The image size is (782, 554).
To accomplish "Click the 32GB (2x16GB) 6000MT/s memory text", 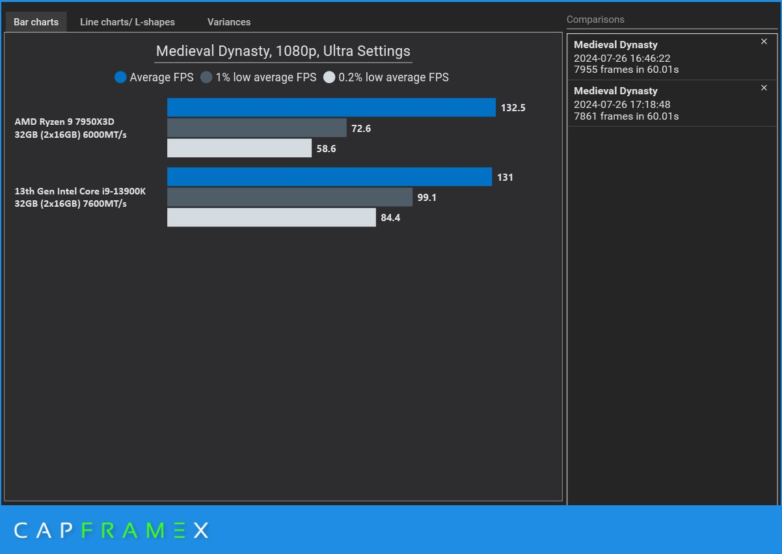I will pyautogui.click(x=70, y=134).
